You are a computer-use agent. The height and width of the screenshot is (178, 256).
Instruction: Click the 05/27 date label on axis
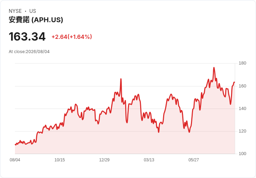click(x=194, y=160)
